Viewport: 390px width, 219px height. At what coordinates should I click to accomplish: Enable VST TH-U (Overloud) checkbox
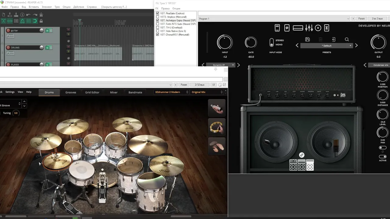coord(158,27)
